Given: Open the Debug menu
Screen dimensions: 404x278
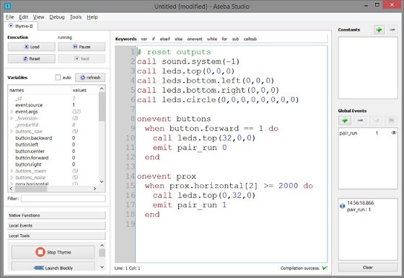Looking at the screenshot, I should [57, 17].
